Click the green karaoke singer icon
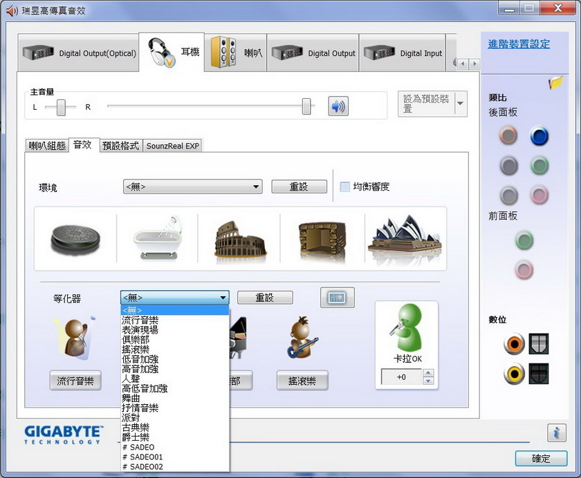Viewport: 581px width, 478px height. click(x=407, y=327)
